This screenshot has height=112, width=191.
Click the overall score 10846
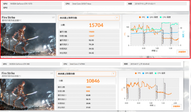[x=93, y=81]
